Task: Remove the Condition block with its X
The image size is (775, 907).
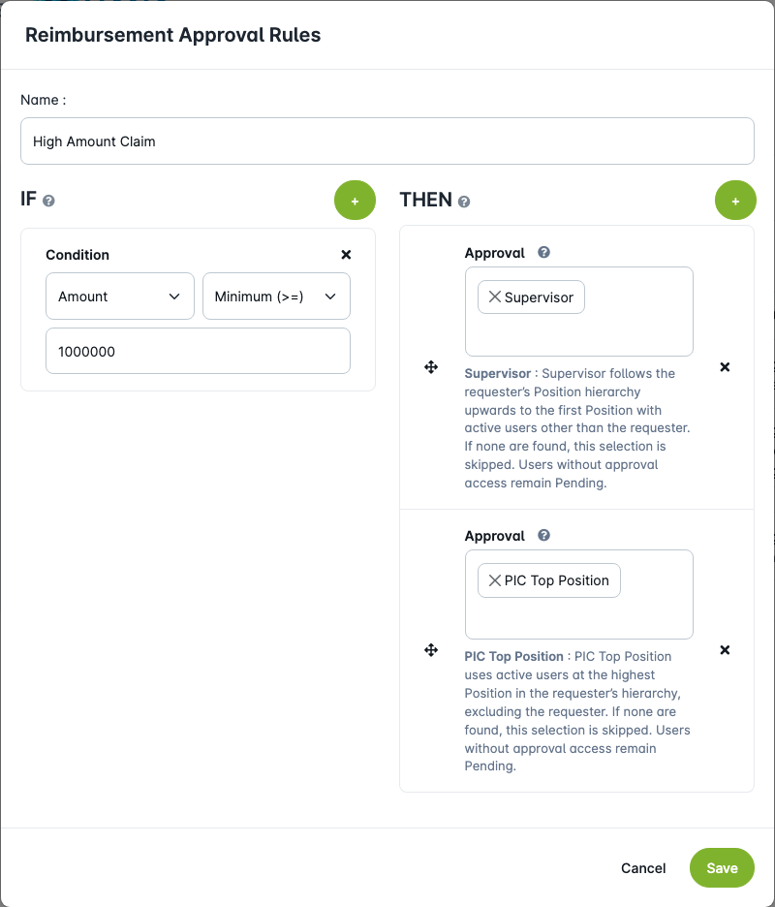Action: pyautogui.click(x=346, y=255)
